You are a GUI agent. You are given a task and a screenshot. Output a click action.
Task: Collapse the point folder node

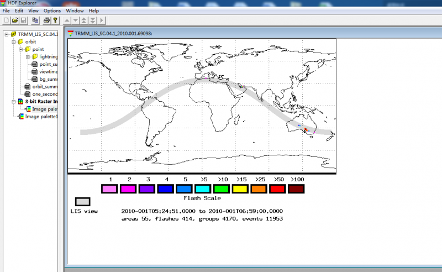(20, 49)
